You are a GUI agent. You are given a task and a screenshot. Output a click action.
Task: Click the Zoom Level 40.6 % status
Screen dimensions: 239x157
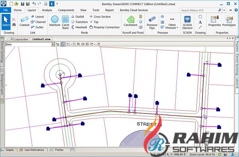(202, 154)
